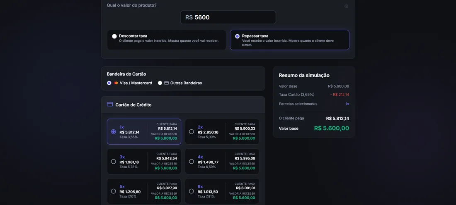This screenshot has height=205, width=456.
Task: Click the Mastercard logo icon
Action: pyautogui.click(x=116, y=83)
